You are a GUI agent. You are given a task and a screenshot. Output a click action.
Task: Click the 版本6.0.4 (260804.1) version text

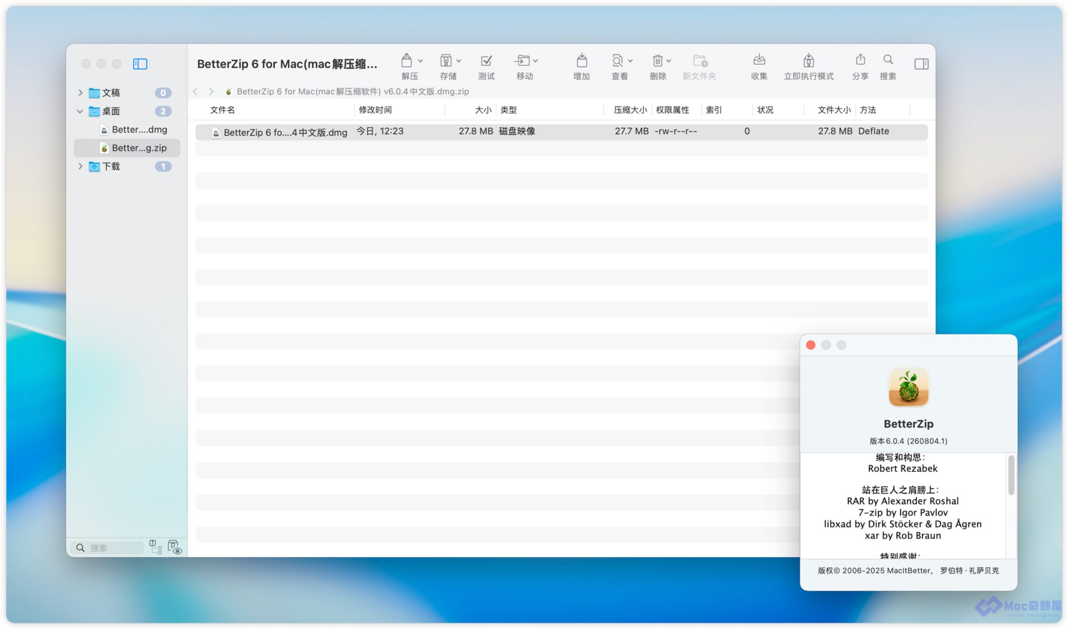908,441
